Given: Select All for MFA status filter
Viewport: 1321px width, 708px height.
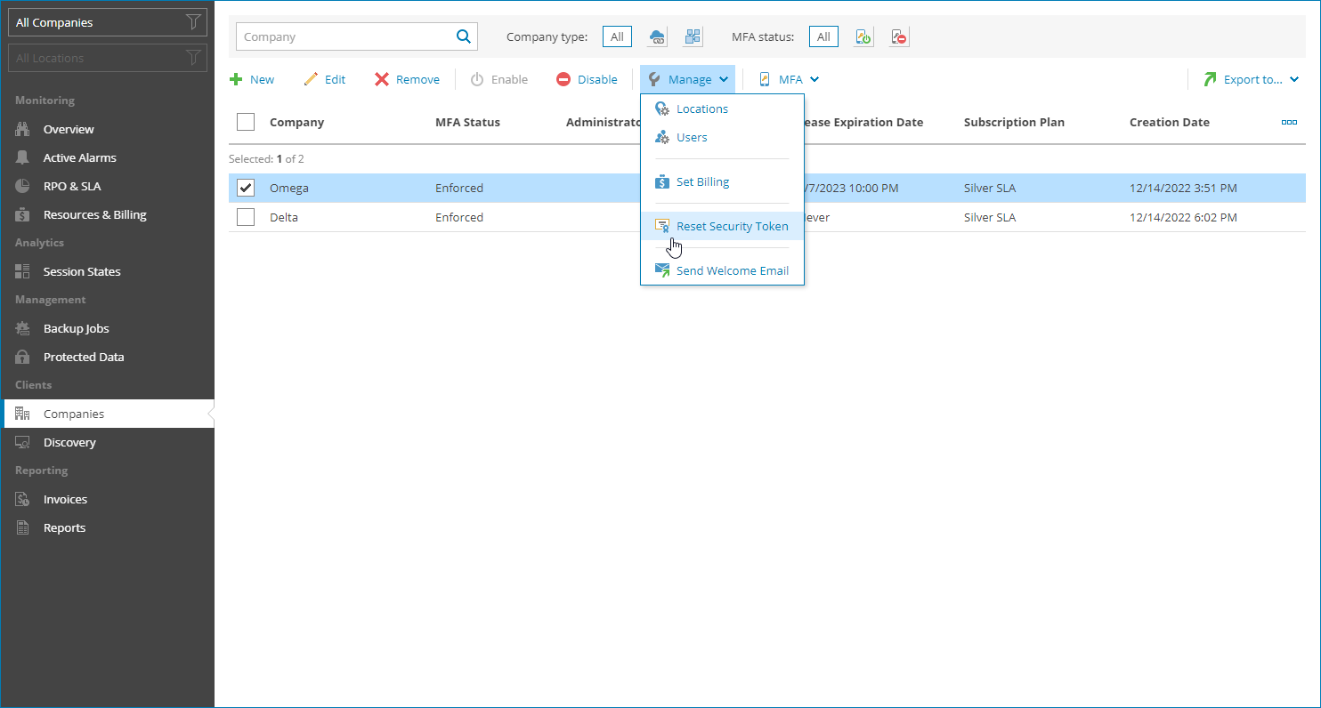Looking at the screenshot, I should tap(823, 36).
